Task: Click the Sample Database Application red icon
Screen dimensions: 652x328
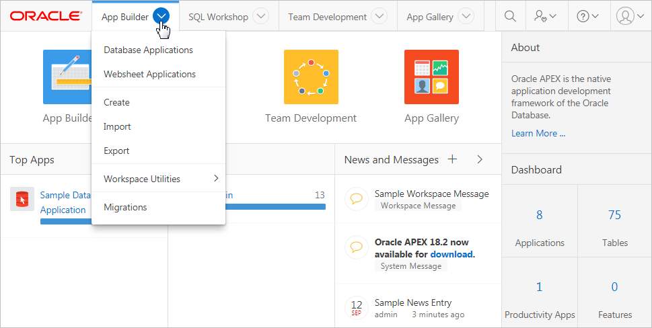Action: [x=22, y=199]
